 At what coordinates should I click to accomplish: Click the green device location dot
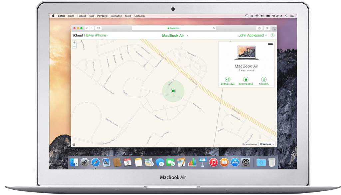click(x=173, y=91)
